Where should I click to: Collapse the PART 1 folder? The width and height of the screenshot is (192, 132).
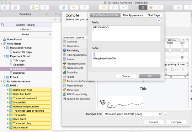tap(4, 85)
